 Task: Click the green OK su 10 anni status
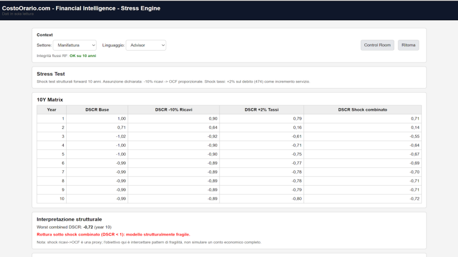(x=83, y=56)
